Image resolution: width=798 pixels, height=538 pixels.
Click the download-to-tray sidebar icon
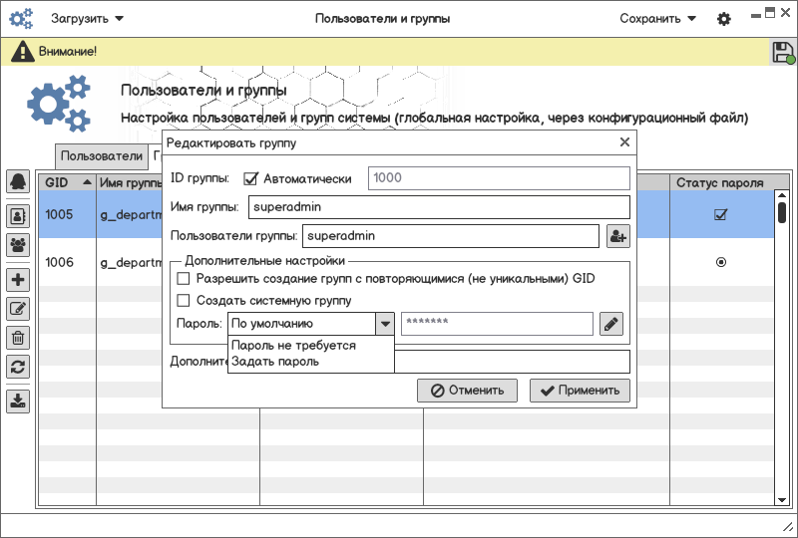(x=18, y=402)
